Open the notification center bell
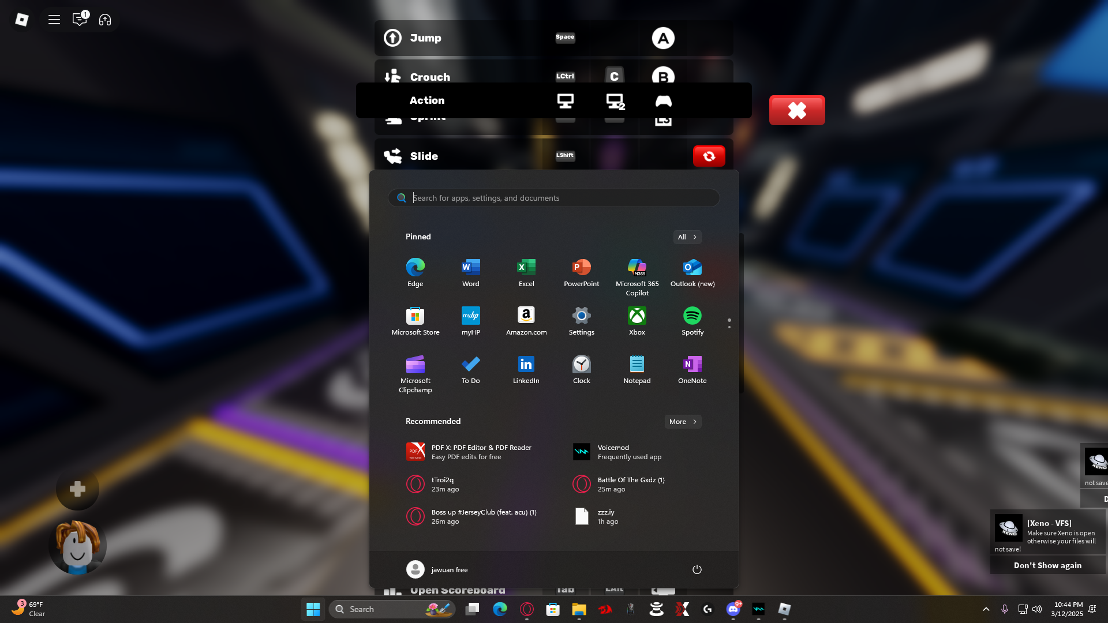 pyautogui.click(x=1092, y=609)
